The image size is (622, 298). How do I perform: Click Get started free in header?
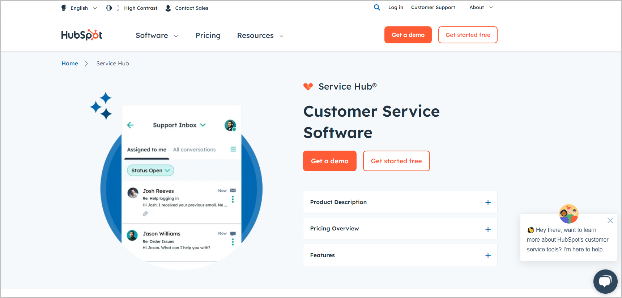(x=468, y=35)
